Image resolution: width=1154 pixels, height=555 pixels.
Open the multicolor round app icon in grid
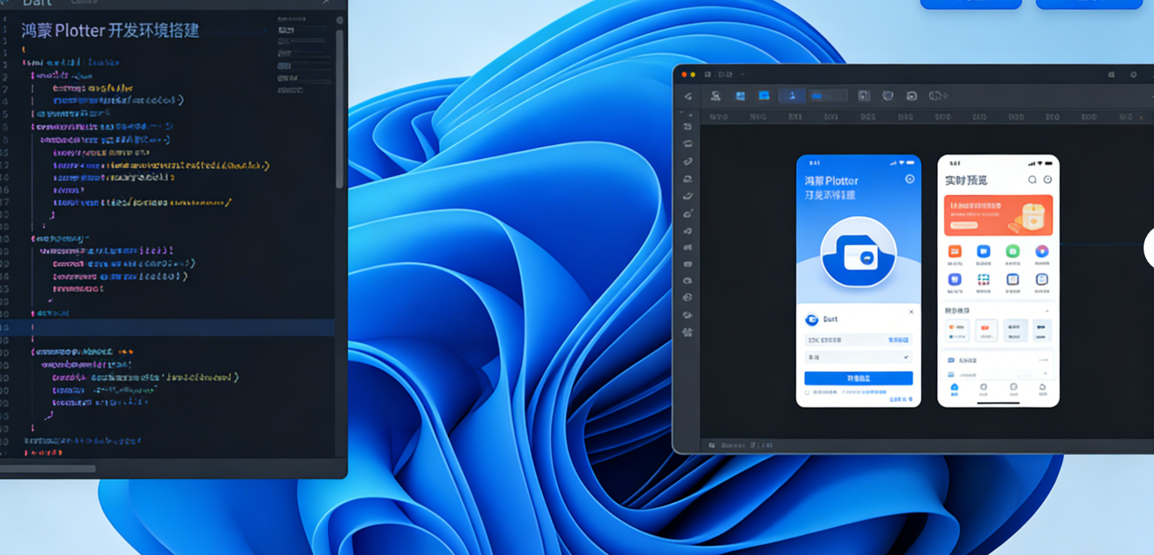[1041, 251]
